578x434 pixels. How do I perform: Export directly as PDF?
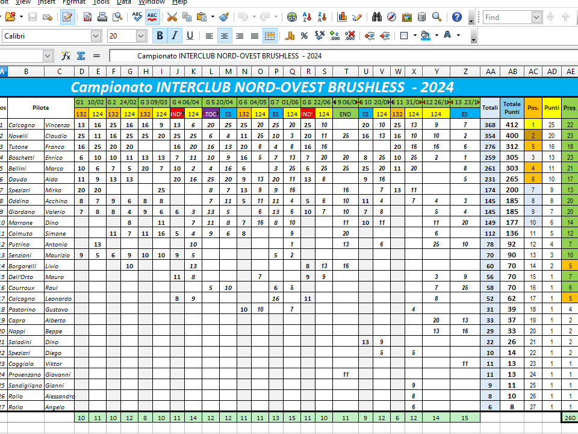87,17
